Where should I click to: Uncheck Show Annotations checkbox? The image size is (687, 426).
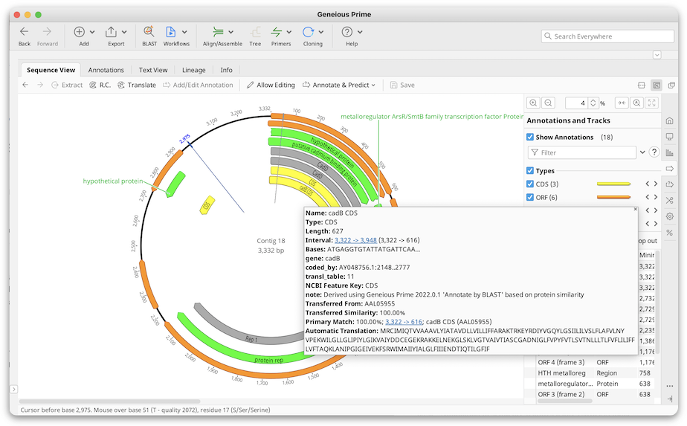pyautogui.click(x=530, y=138)
